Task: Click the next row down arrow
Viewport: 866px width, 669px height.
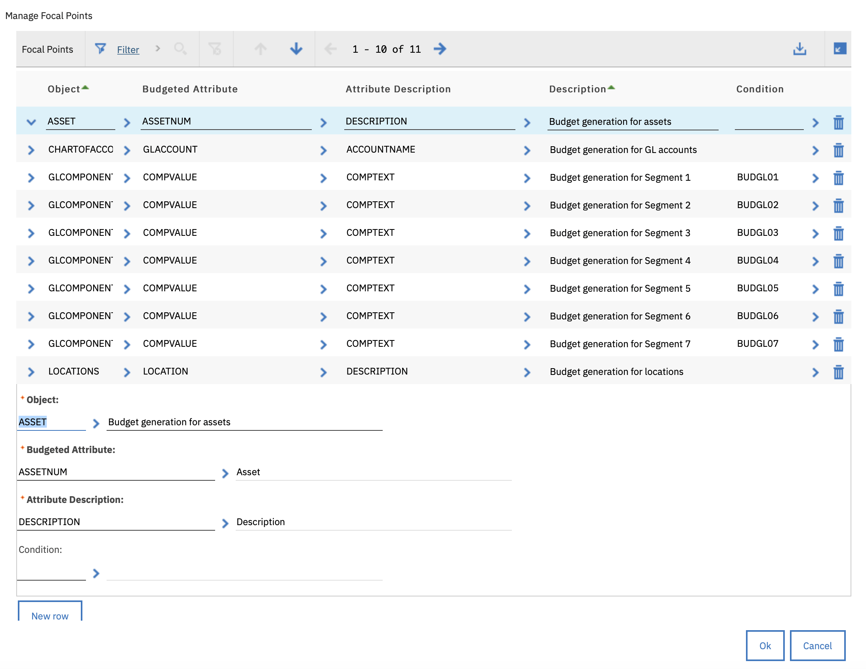Action: pyautogui.click(x=296, y=49)
